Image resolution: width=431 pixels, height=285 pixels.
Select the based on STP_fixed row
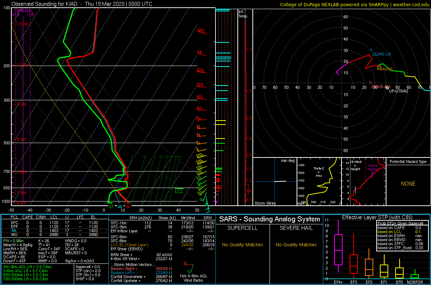[x=400, y=248]
